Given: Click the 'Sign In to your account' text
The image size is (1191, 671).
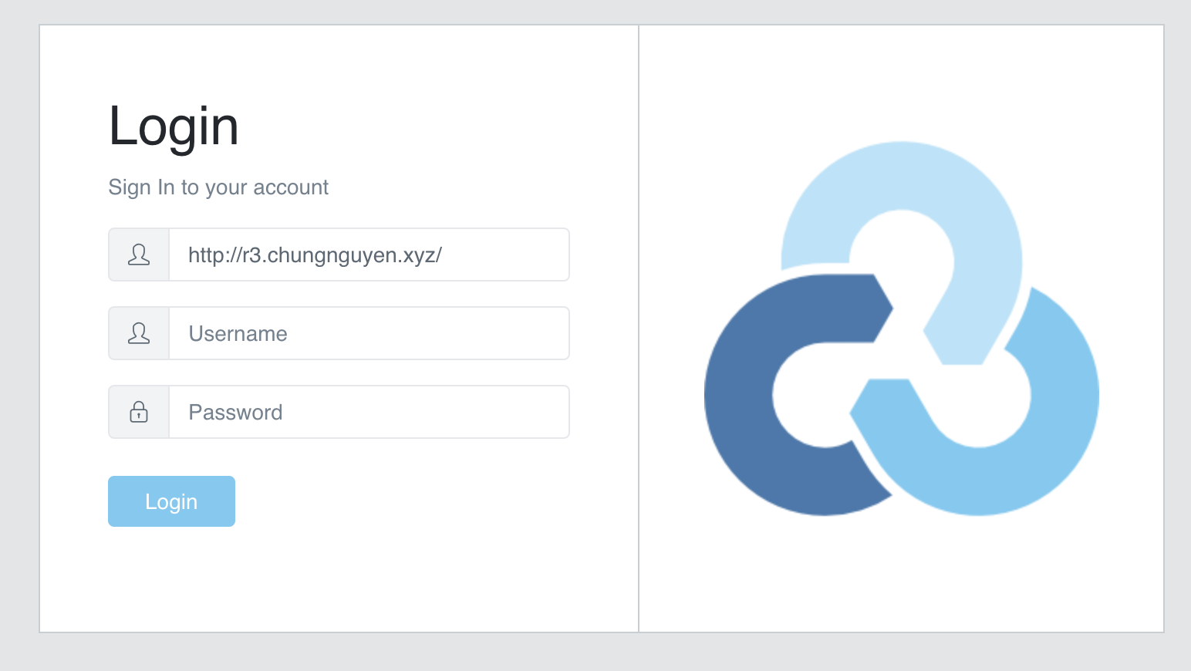Looking at the screenshot, I should pos(218,187).
